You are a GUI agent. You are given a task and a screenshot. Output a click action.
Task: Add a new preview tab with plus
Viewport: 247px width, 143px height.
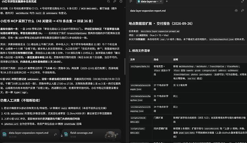click(x=167, y=1)
